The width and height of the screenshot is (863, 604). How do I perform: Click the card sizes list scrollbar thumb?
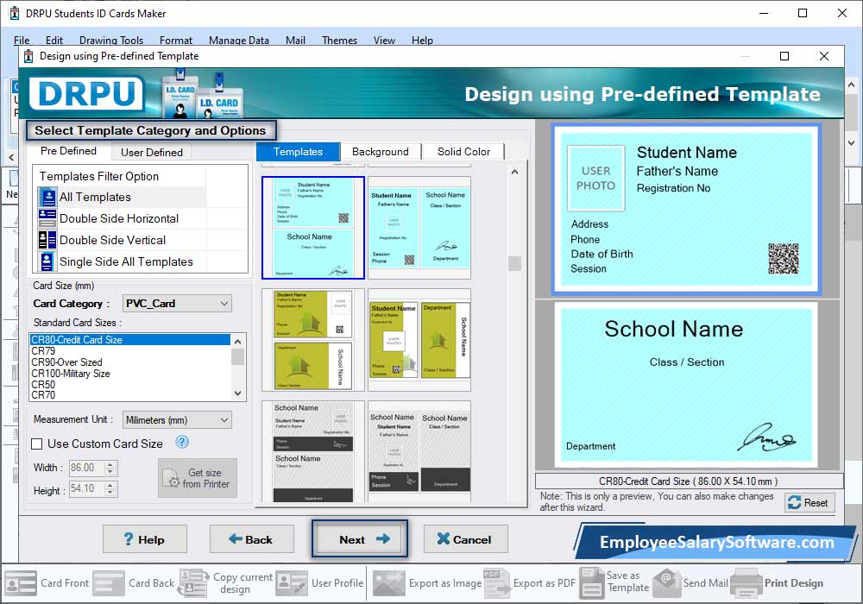tap(238, 356)
